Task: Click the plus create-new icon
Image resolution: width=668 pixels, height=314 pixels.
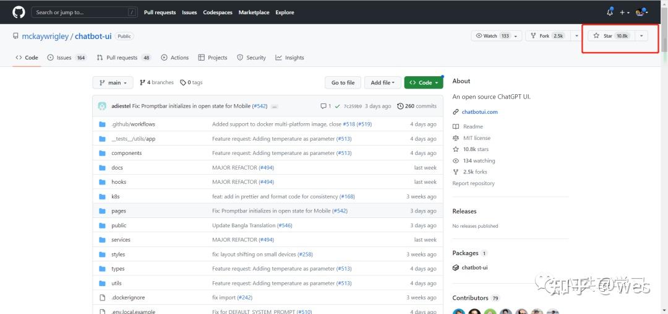Action: pyautogui.click(x=625, y=12)
